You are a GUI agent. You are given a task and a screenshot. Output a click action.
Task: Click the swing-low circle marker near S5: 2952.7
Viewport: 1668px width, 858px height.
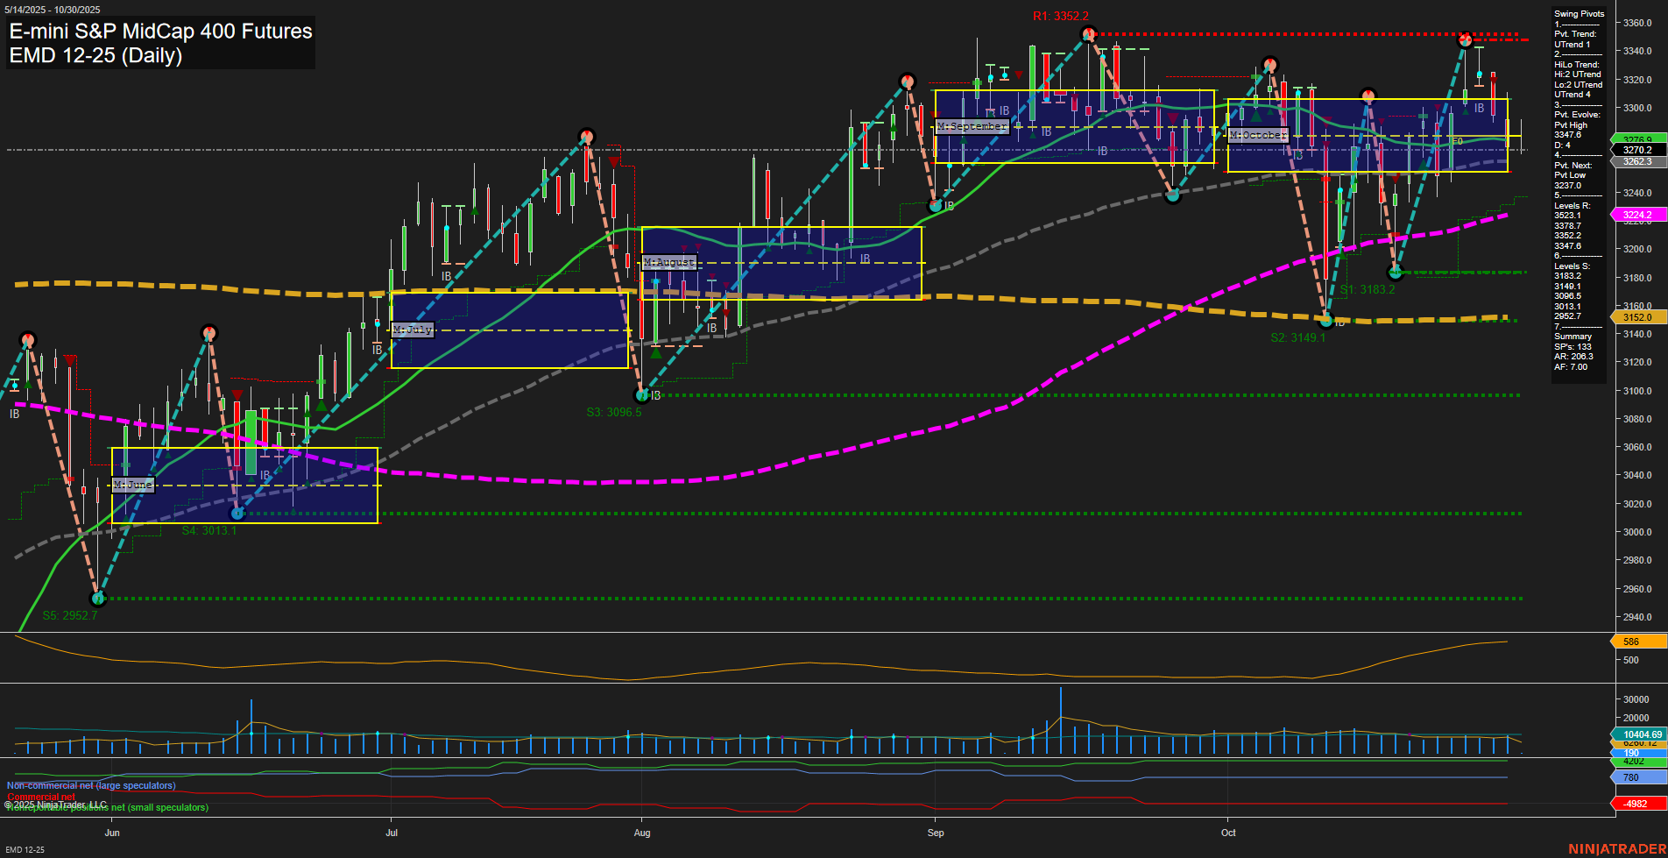click(99, 599)
